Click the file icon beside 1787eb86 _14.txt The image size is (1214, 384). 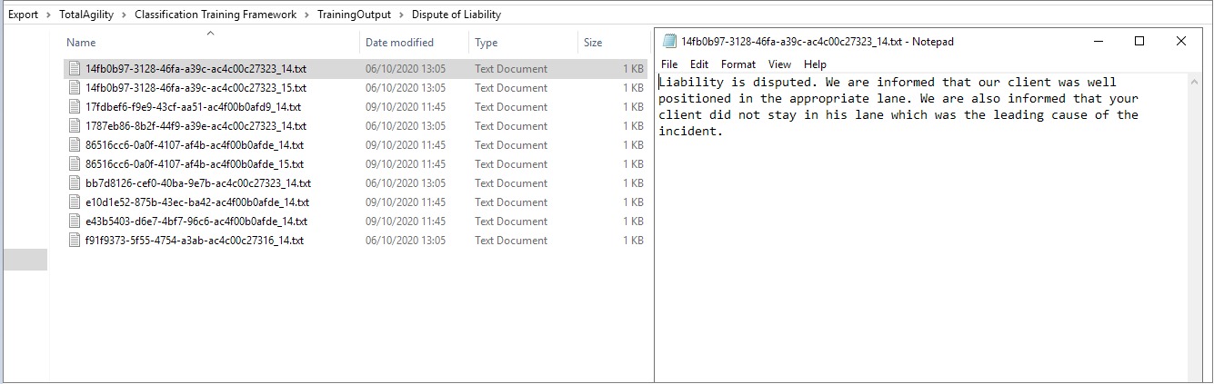point(75,126)
